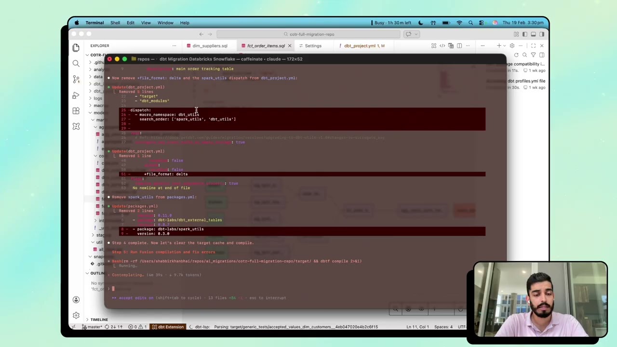Click the command center search field
The width and height of the screenshot is (617, 347).
[x=308, y=34]
